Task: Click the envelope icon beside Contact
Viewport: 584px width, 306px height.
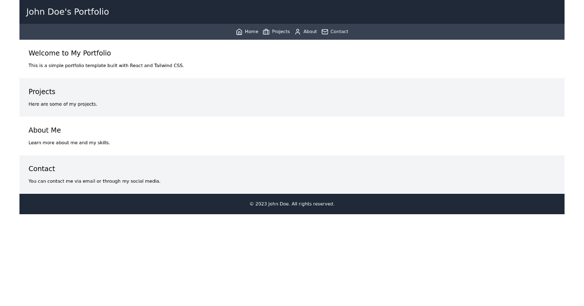Action: (325, 32)
